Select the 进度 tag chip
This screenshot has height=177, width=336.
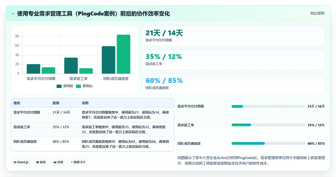[58, 162]
